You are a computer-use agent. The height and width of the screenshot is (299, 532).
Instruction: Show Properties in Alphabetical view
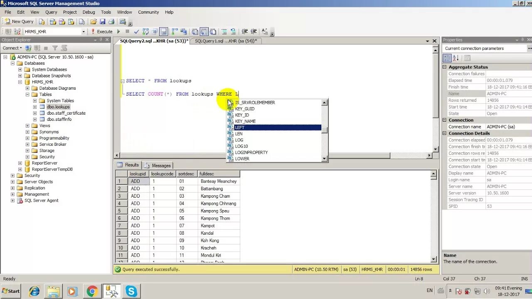(456, 58)
